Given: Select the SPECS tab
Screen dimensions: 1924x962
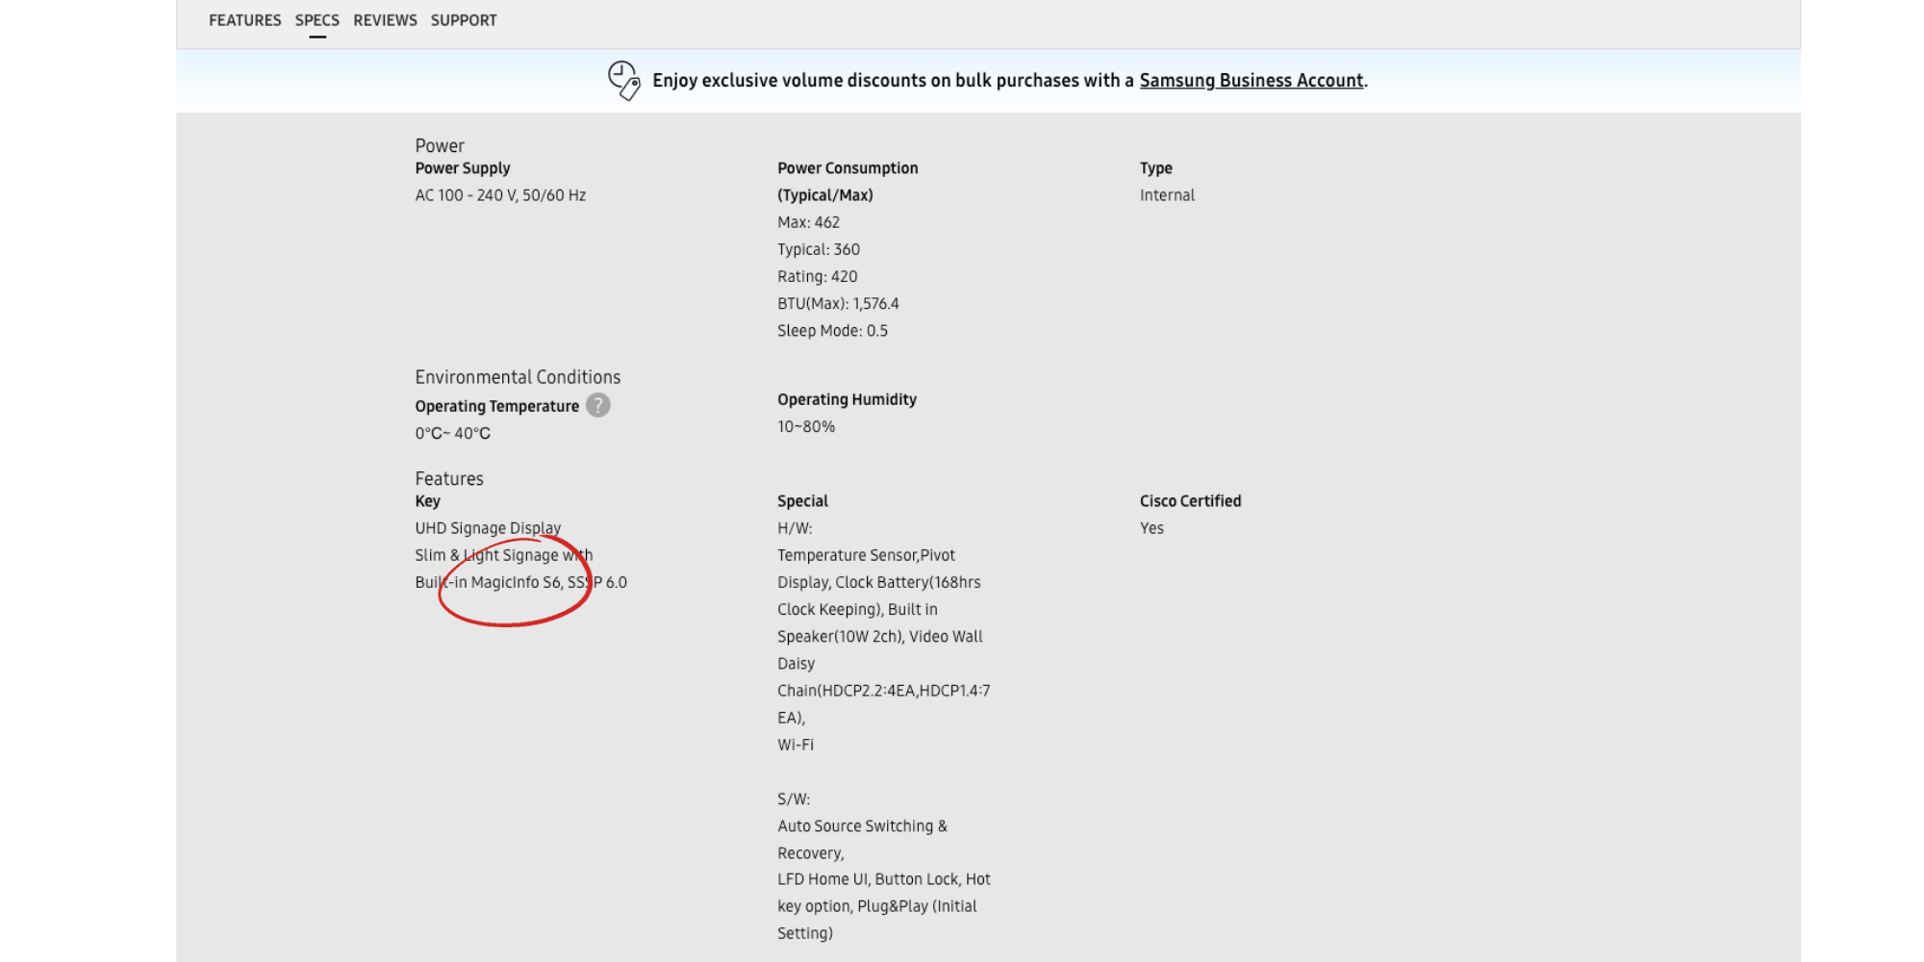Looking at the screenshot, I should (x=316, y=20).
